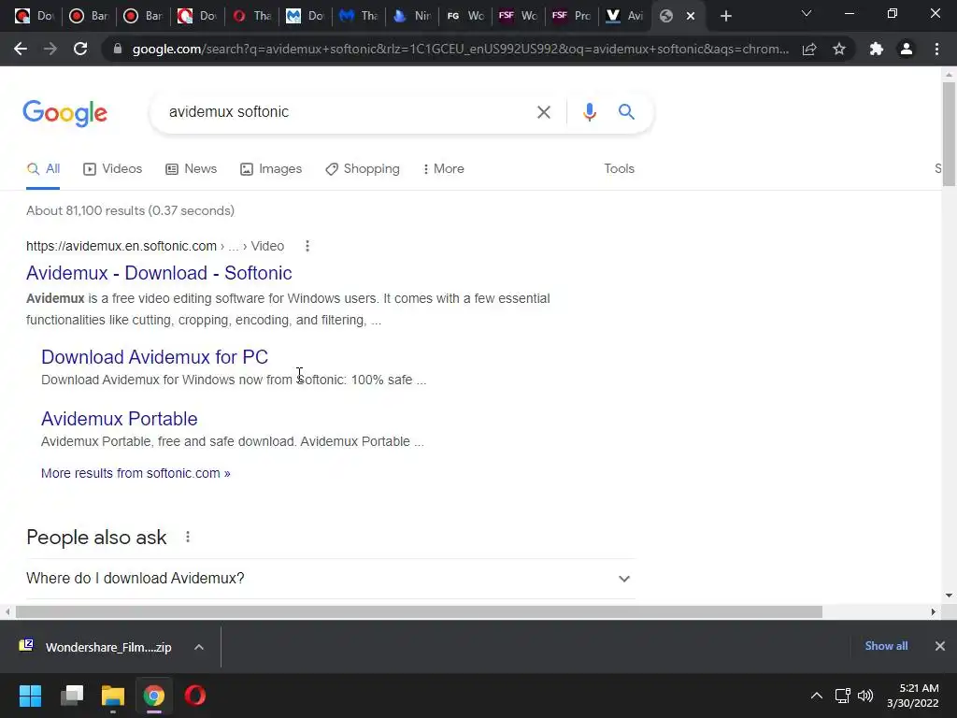Click the forward navigation arrow
Viewport: 957px width, 718px height.
pos(50,49)
